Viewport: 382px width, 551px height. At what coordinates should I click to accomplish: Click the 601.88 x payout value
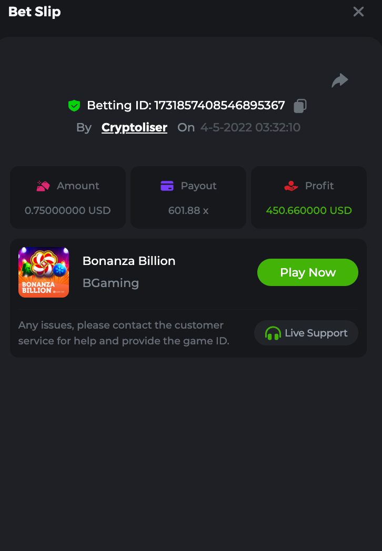tap(188, 210)
